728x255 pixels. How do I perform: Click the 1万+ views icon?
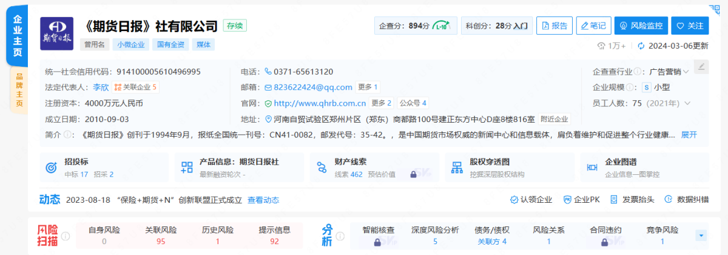coord(602,46)
